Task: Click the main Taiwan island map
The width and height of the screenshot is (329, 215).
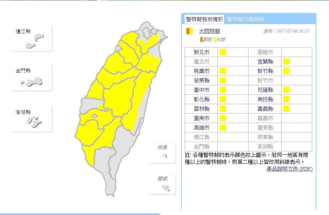Action: [x=119, y=105]
